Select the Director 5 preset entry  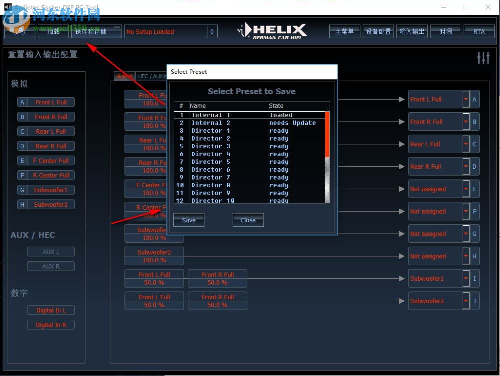(225, 162)
